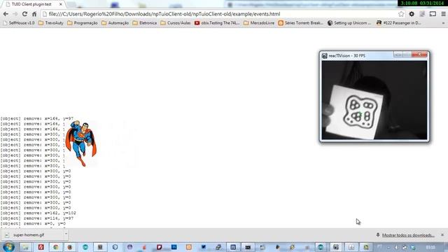Screen dimensions: 448x252
Task: Click the taskbar clock
Action: click(x=430, y=247)
